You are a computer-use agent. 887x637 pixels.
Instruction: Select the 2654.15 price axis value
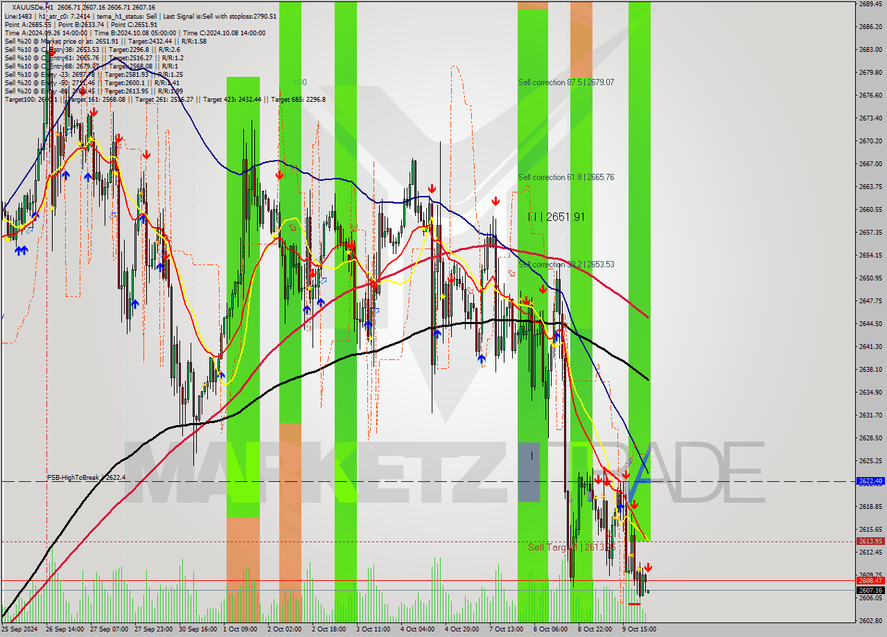click(870, 255)
